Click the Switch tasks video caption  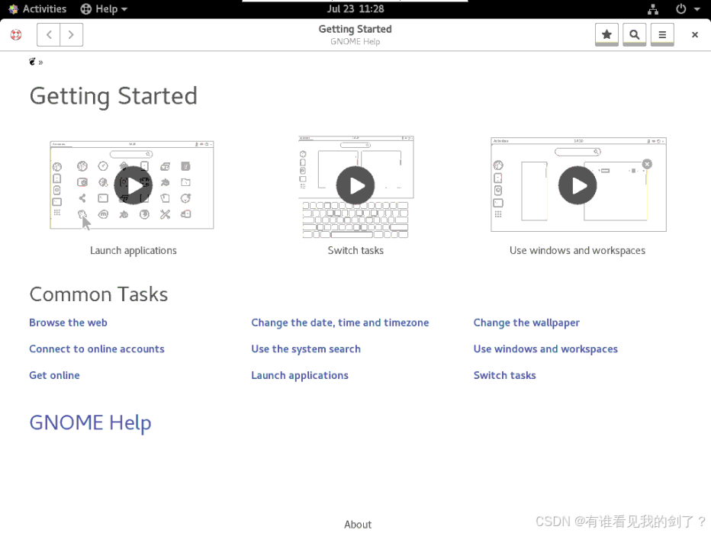355,251
